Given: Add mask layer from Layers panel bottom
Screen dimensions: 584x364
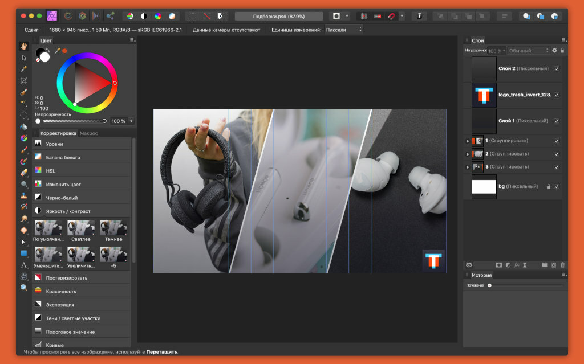Looking at the screenshot, I should click(x=499, y=265).
